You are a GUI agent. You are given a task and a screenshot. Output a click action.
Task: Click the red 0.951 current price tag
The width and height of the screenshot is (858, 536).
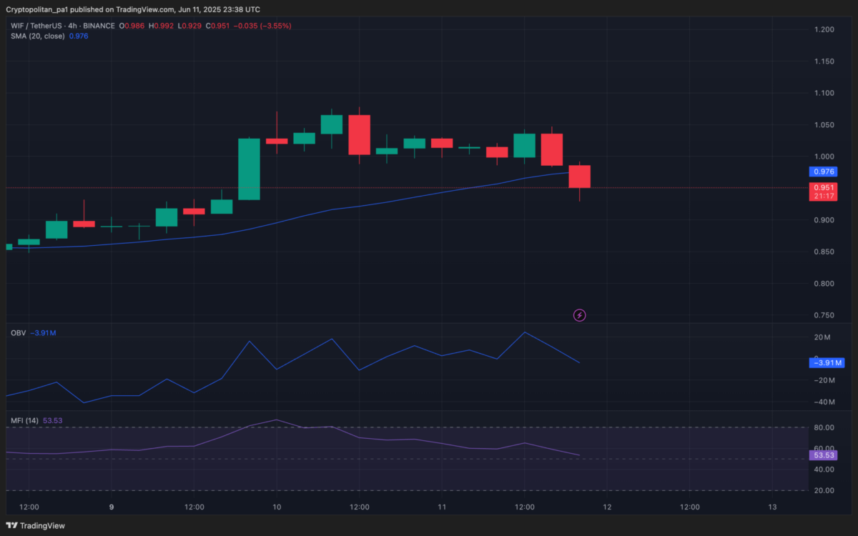coord(822,187)
